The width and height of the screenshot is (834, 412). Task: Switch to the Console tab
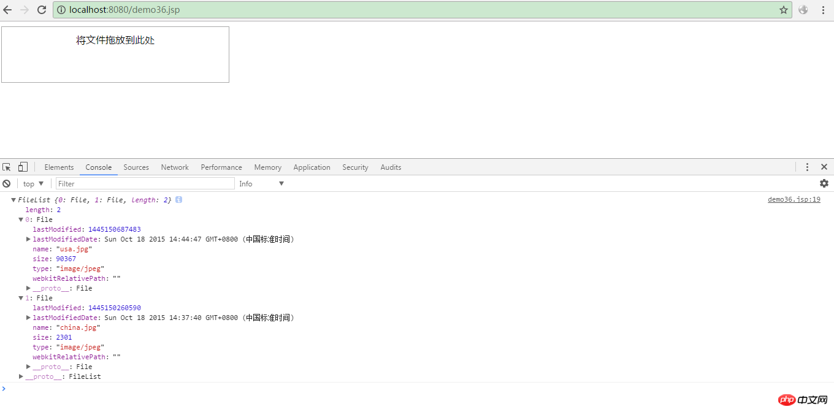(x=99, y=167)
